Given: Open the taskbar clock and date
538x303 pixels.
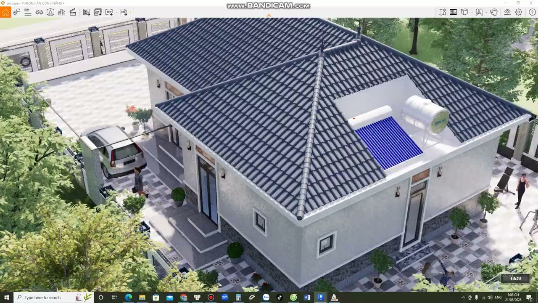Looking at the screenshot, I should 513,298.
